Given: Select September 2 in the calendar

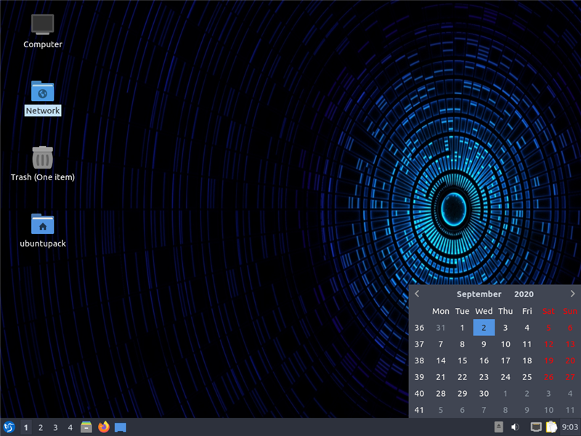Looking at the screenshot, I should [x=484, y=328].
